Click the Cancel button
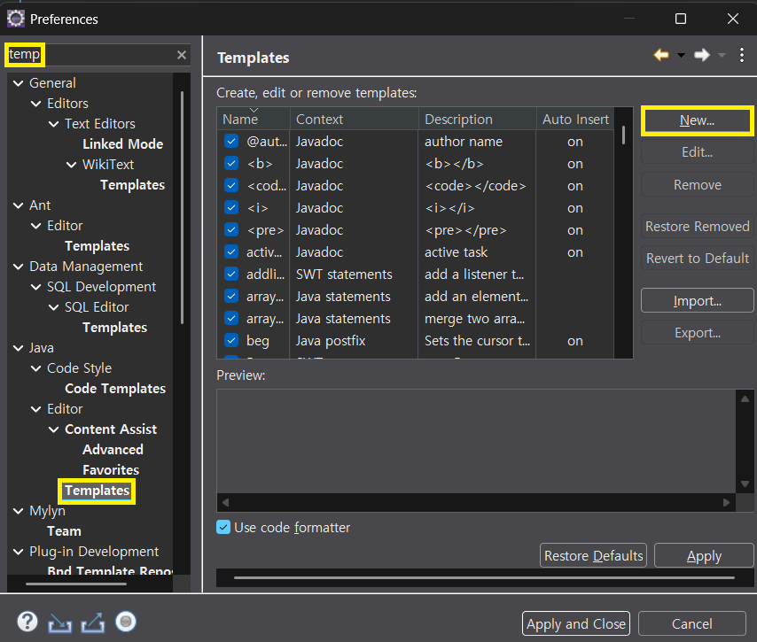The image size is (757, 642). tap(691, 623)
